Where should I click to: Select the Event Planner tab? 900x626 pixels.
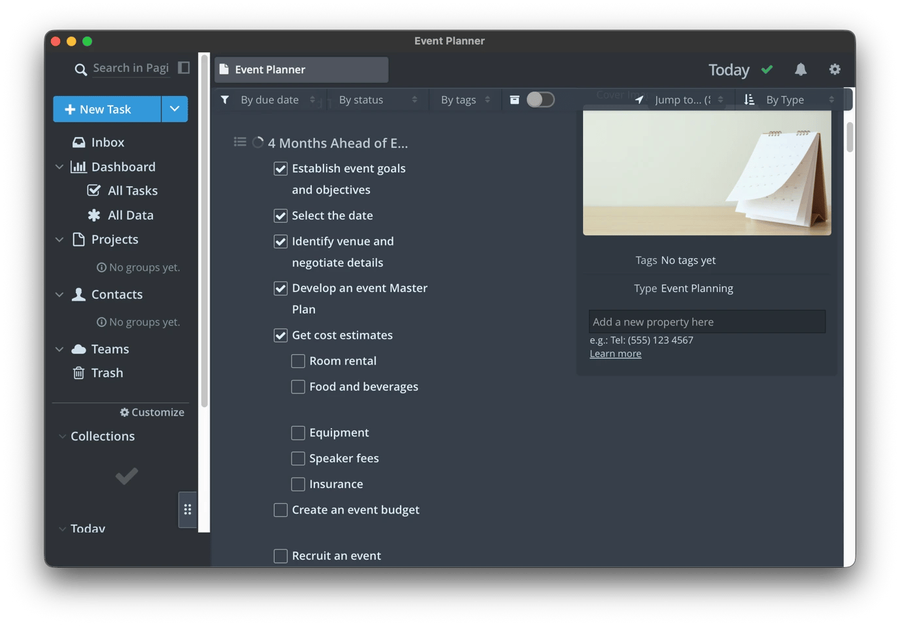tap(301, 69)
